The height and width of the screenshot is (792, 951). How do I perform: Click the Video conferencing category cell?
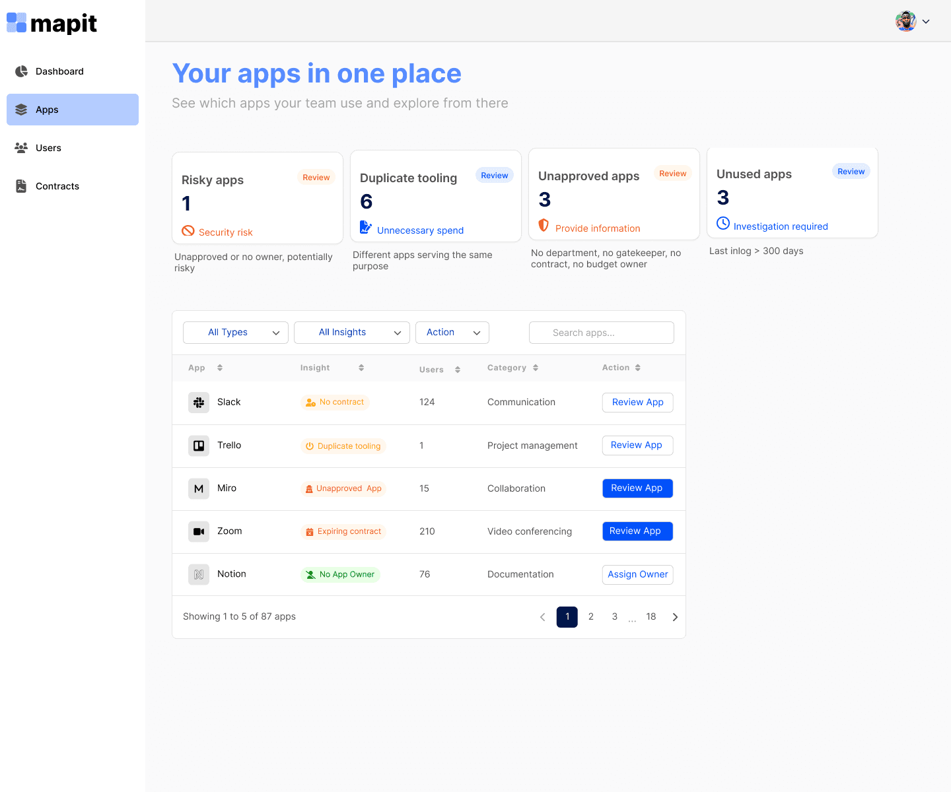point(530,532)
